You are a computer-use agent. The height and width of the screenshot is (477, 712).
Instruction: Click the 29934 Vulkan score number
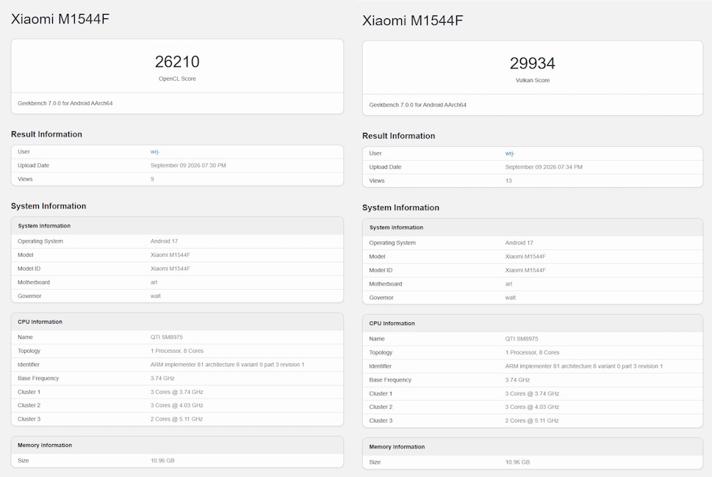click(x=532, y=64)
